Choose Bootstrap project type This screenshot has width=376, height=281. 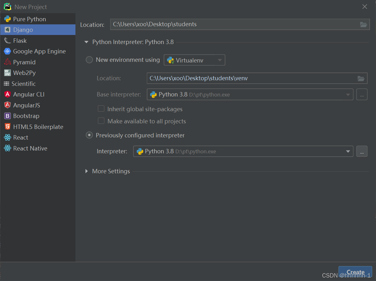coord(38,116)
